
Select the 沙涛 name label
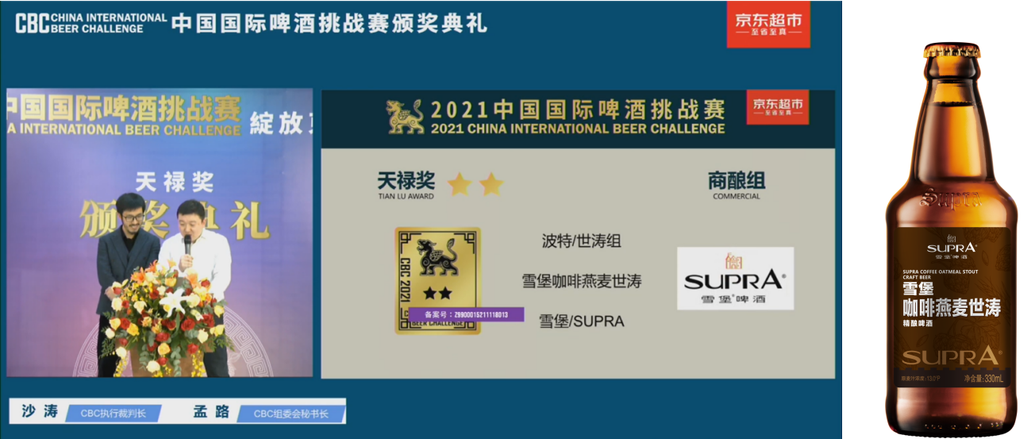pyautogui.click(x=40, y=412)
